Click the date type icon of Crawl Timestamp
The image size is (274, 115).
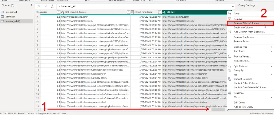click(133, 12)
